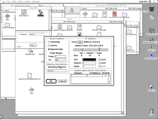Select the QuickTime Player icon in Fred window

click(60, 27)
